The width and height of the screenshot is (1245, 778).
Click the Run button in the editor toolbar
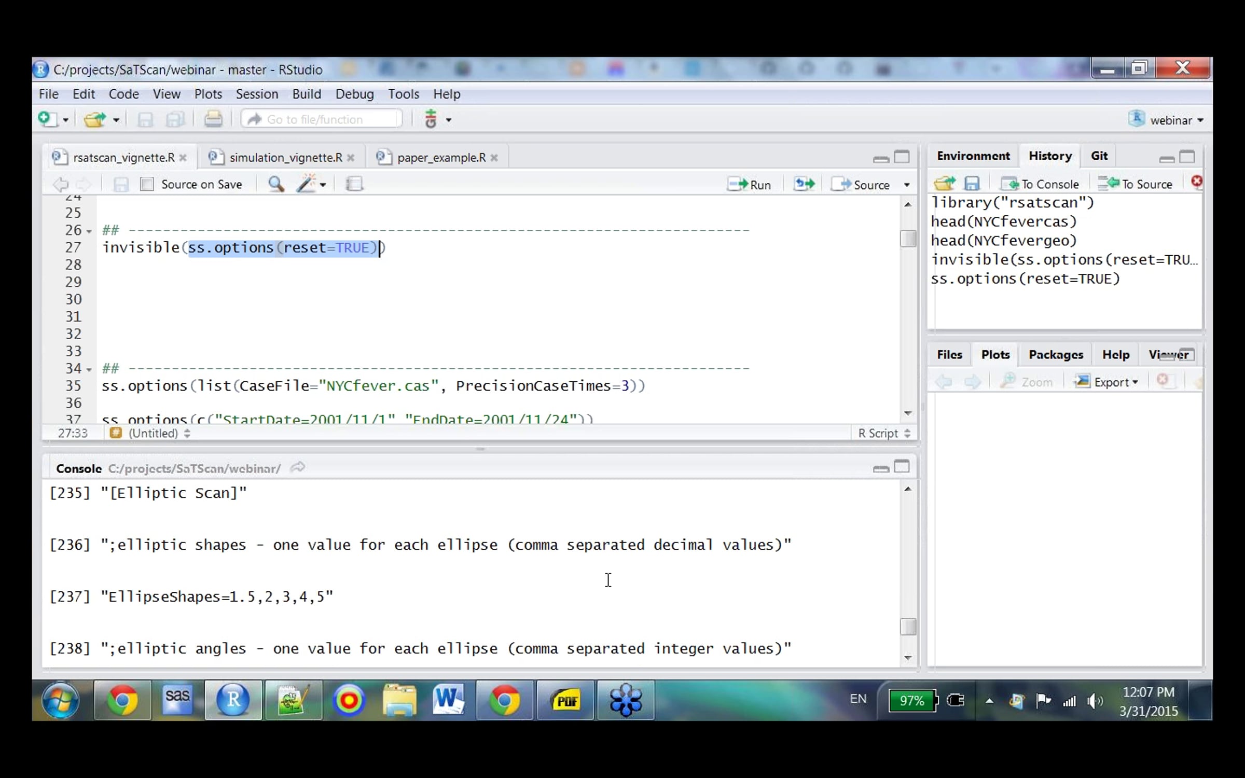(749, 185)
